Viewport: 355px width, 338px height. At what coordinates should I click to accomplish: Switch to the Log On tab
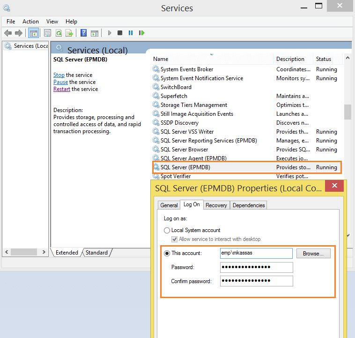point(192,204)
